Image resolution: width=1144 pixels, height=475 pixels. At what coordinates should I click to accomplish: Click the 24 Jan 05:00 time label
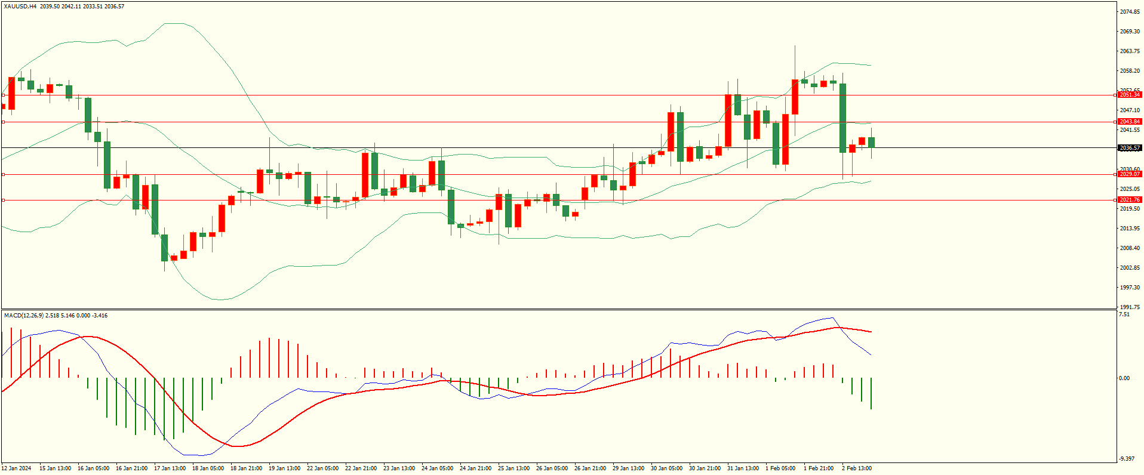point(438,468)
